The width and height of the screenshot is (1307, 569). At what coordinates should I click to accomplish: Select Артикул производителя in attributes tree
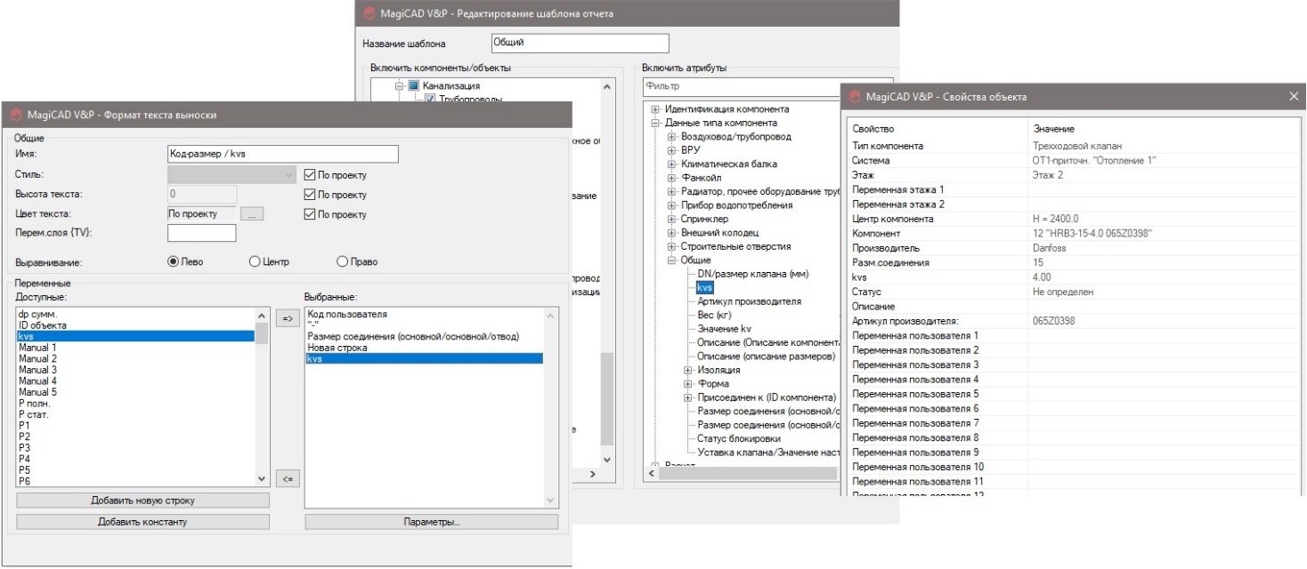748,301
